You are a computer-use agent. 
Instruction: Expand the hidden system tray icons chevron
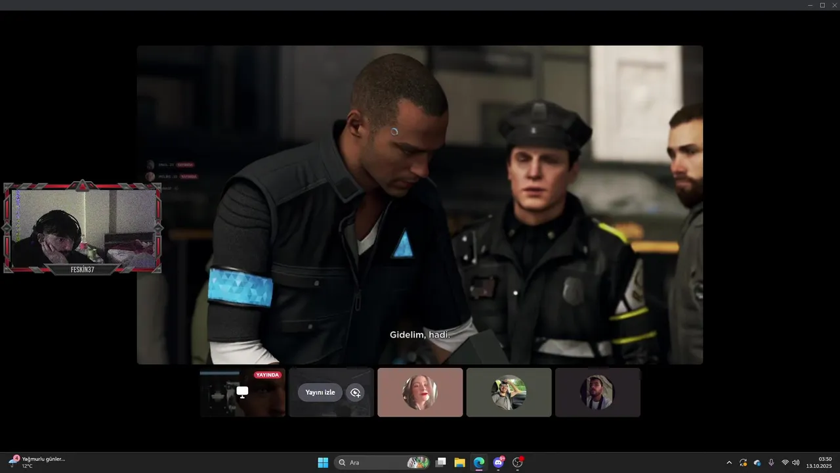[x=728, y=462]
